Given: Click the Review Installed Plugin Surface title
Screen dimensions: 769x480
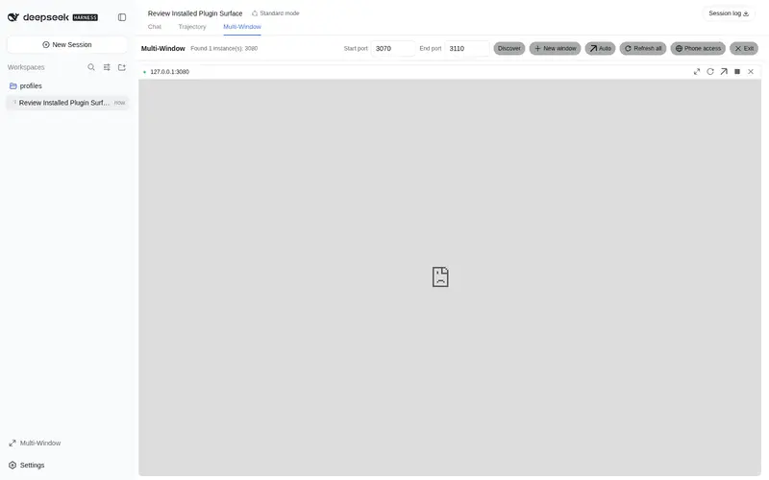Looking at the screenshot, I should pos(195,13).
